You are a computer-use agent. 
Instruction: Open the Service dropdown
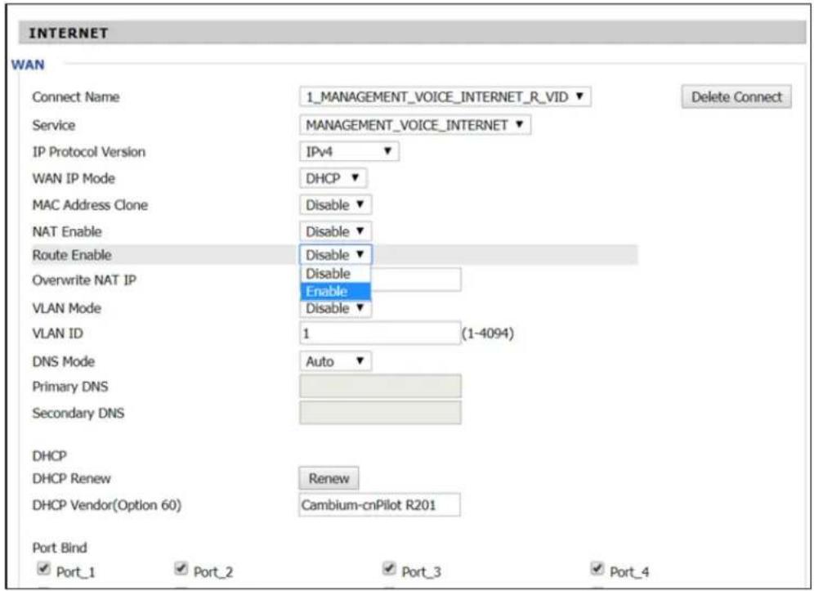(415, 125)
